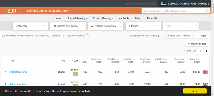Click the US flag for Chemical Reviews
Viewport: 214px width, 96px height.
[205, 72]
